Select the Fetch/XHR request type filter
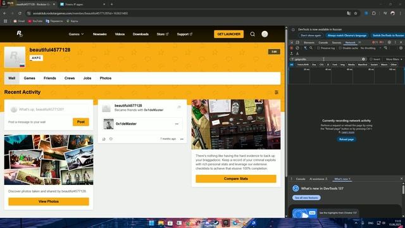This screenshot has width=405, height=228. click(x=302, y=65)
